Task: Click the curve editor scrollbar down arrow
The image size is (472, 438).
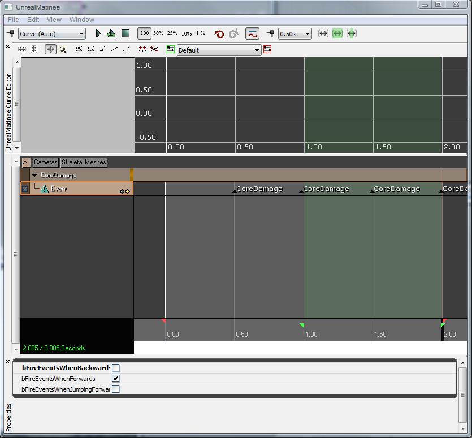Action: coord(17,148)
